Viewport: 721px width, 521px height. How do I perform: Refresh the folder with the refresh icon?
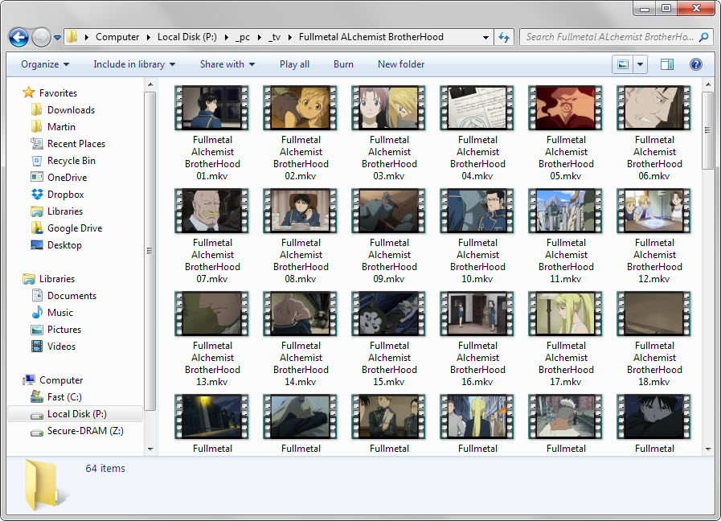(504, 37)
